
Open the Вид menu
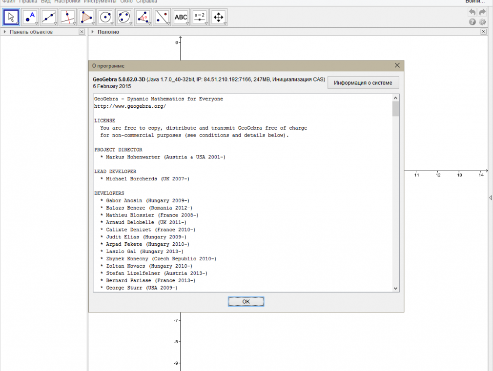coord(45,1)
